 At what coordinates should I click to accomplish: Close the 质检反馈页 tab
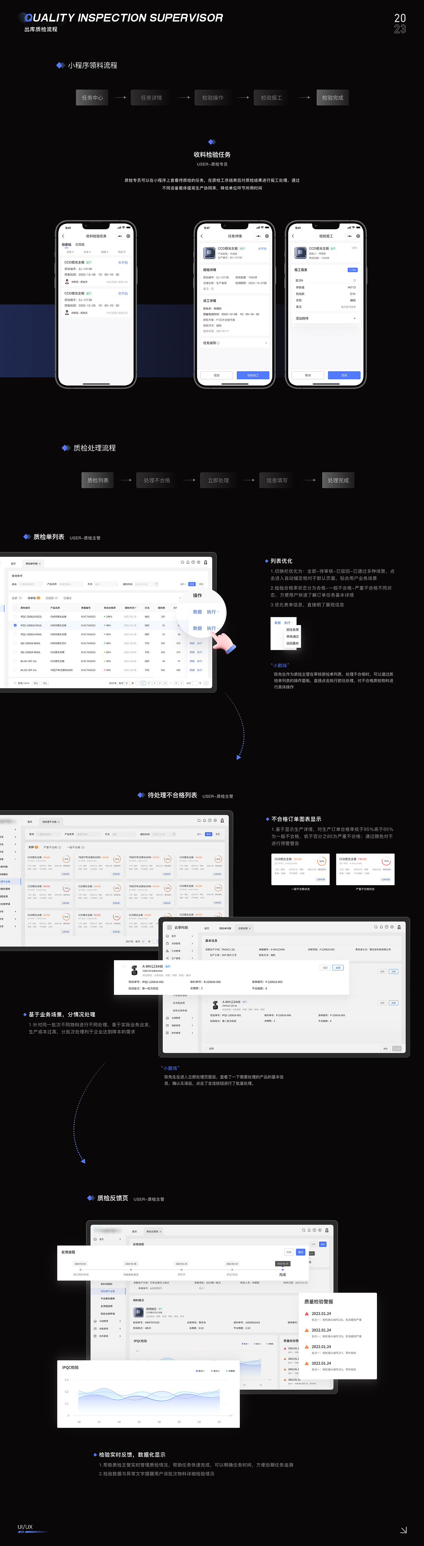coord(161,1231)
